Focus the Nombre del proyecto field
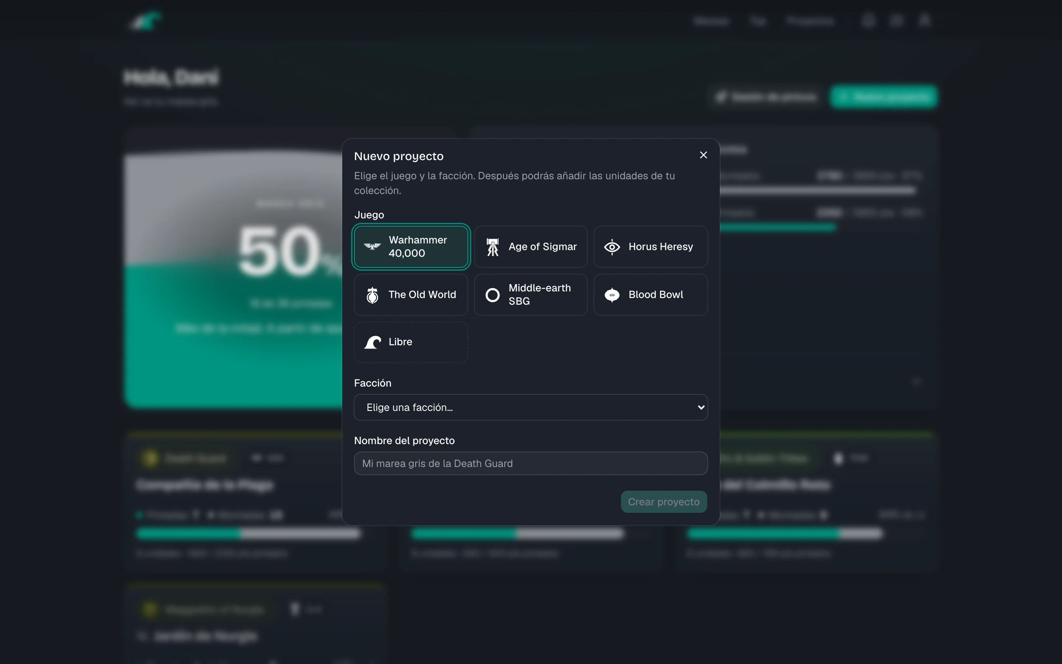Viewport: 1062px width, 664px height. coord(531,463)
